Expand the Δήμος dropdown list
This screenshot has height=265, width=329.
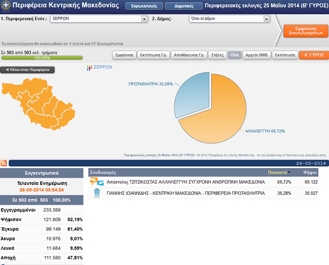(x=267, y=19)
